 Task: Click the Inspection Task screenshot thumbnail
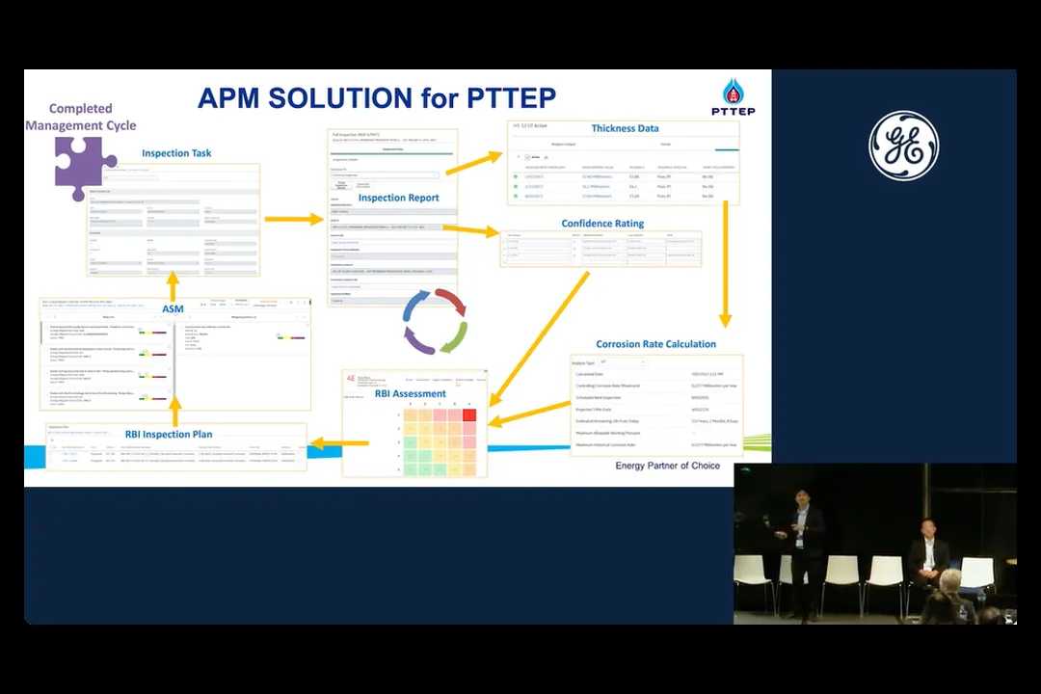(173, 220)
